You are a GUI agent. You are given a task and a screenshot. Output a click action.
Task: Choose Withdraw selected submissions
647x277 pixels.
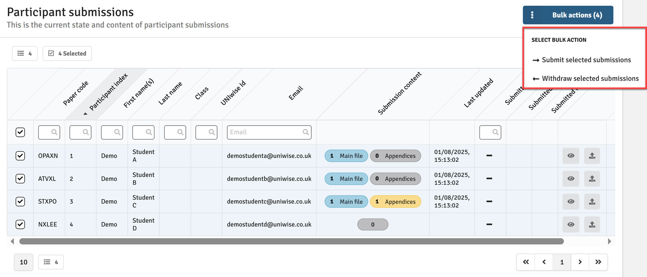point(585,78)
